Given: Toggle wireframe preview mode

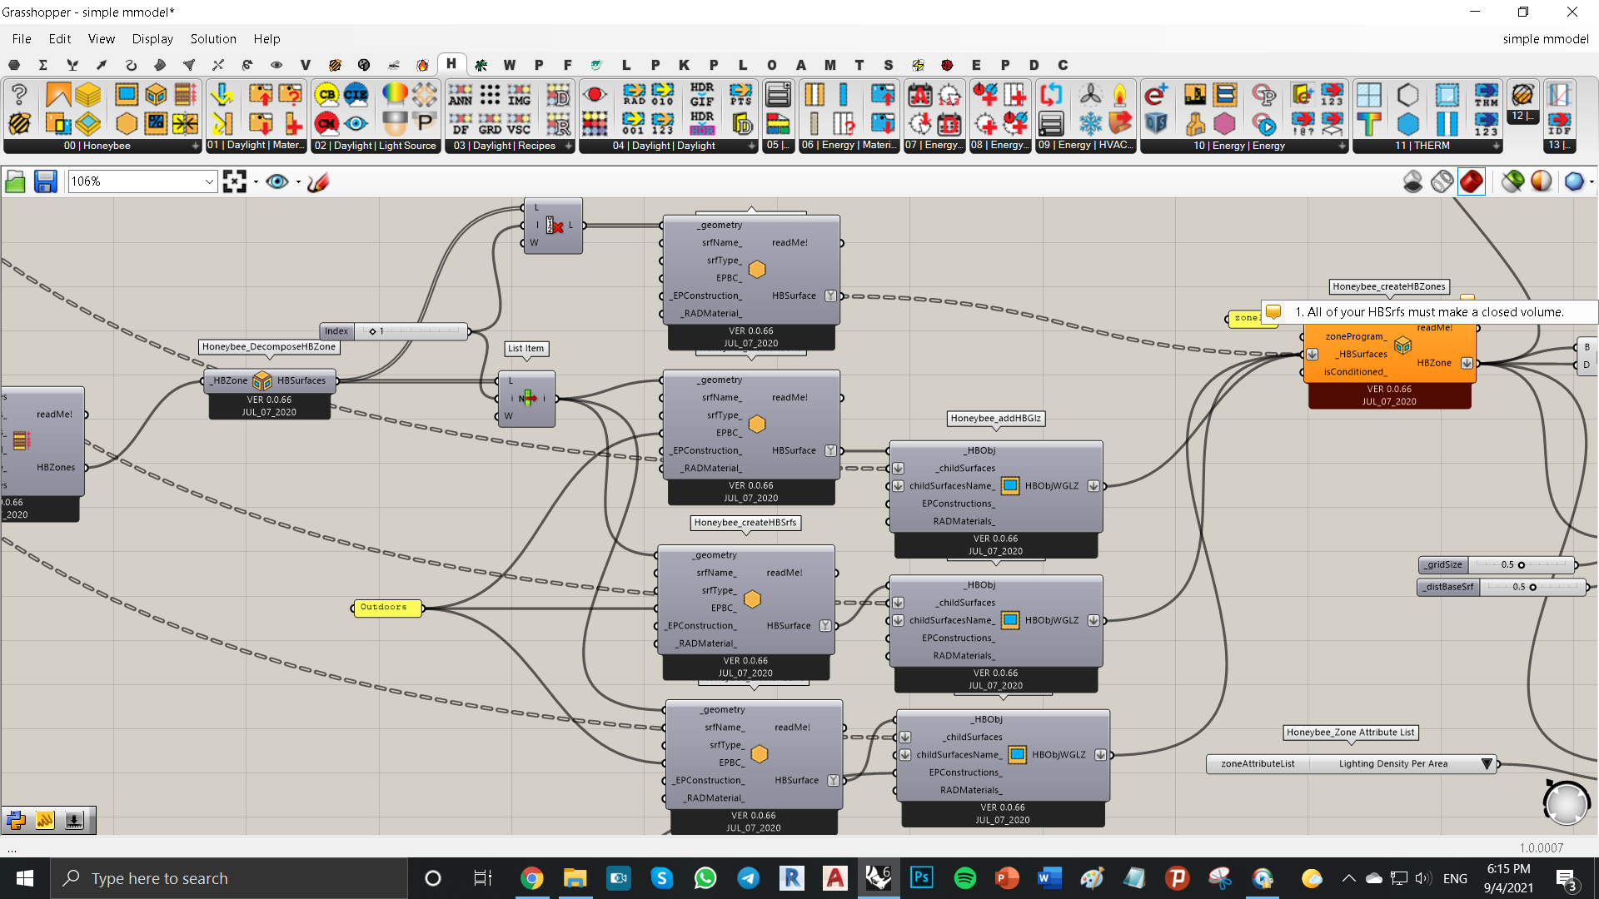Looking at the screenshot, I should 1442,181.
